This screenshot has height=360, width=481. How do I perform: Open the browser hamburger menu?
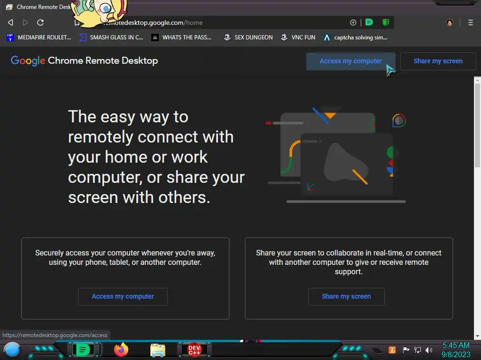click(470, 22)
